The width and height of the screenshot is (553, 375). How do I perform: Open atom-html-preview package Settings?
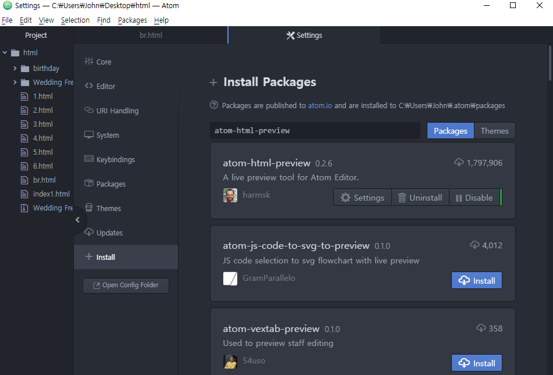(x=362, y=198)
